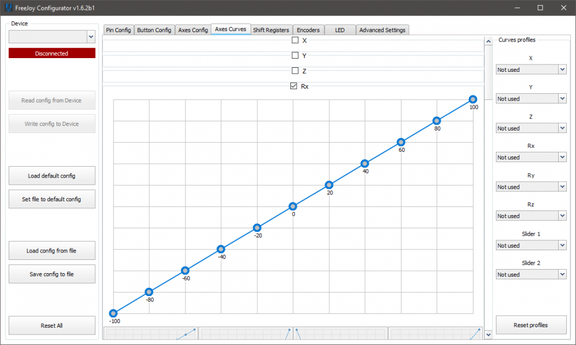Click Read config from Device button
This screenshot has height=345, width=576.
52,100
